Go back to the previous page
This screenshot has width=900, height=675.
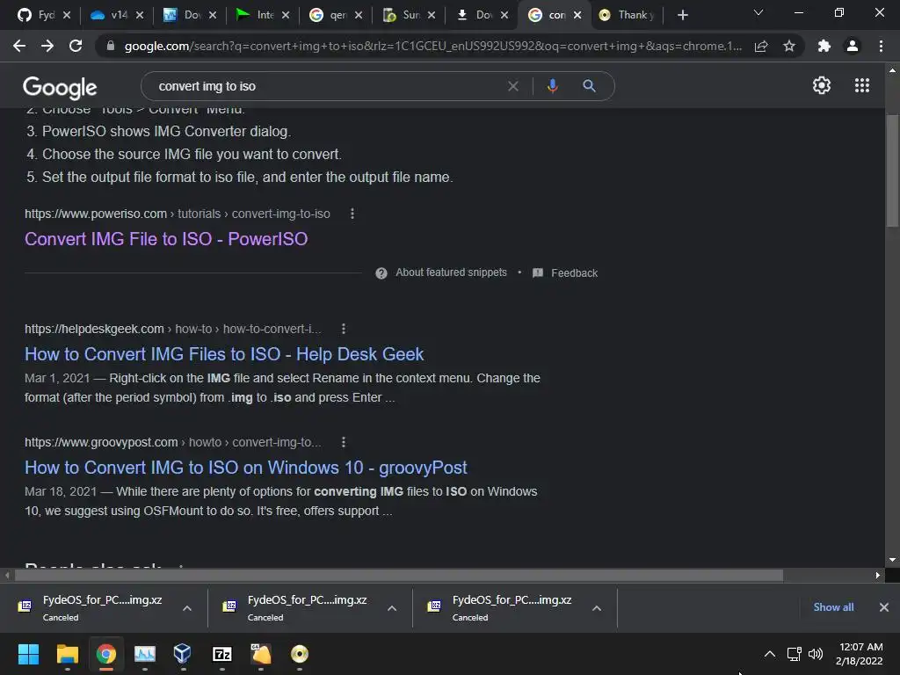pyautogui.click(x=19, y=46)
